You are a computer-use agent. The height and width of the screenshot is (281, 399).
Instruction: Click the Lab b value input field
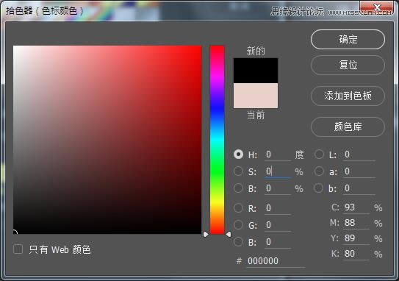(x=359, y=188)
